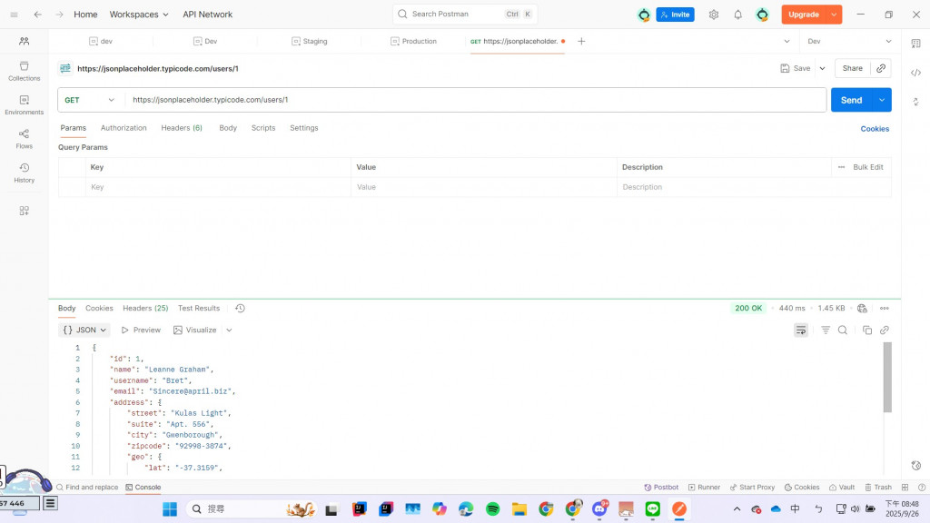
Task: Switch to the Production tab
Action: [x=414, y=41]
